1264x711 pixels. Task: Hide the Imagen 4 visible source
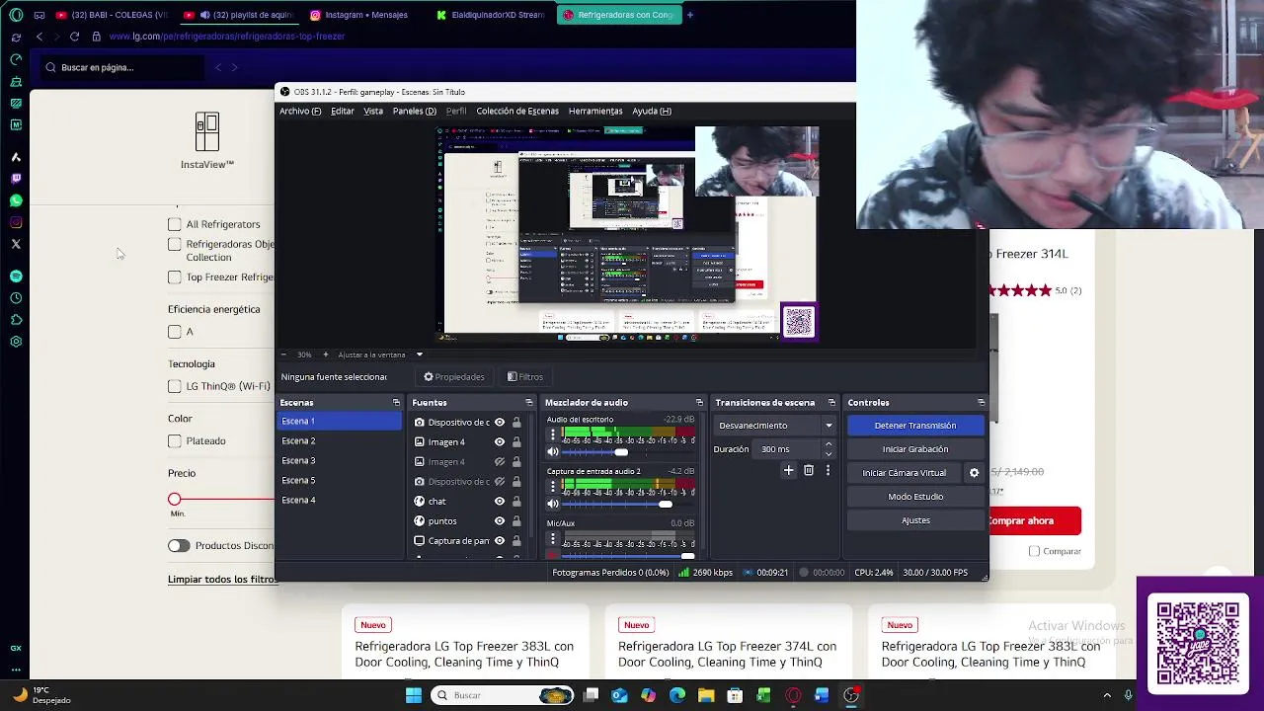click(x=500, y=441)
